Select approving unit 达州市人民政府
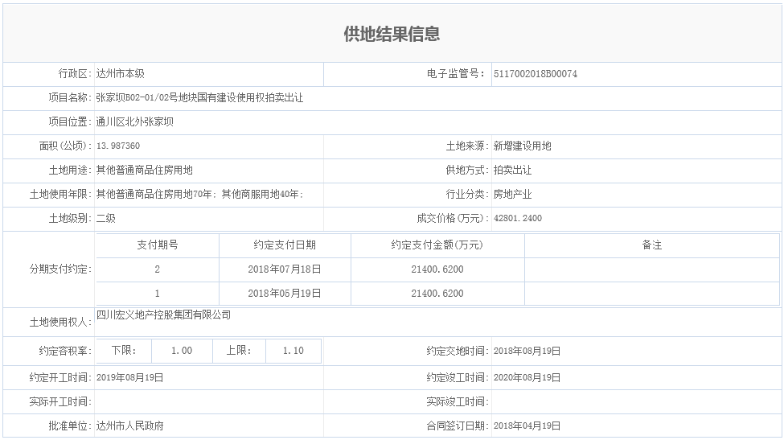 129,426
